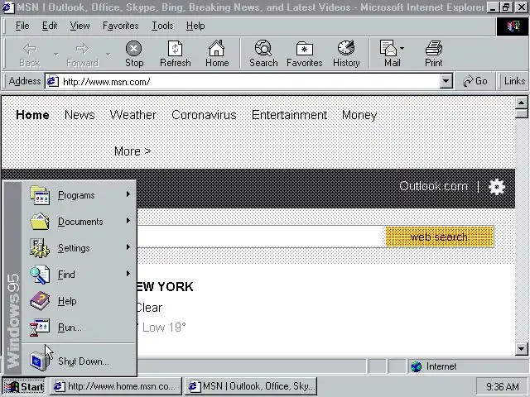The height and width of the screenshot is (397, 530).
Task: Open Help in Start menu
Action: click(x=79, y=300)
